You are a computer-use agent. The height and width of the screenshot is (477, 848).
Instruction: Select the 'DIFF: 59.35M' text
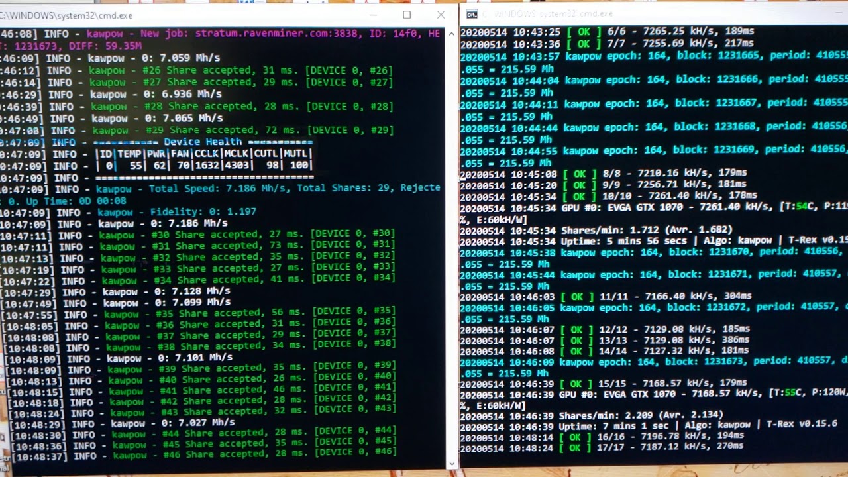coord(110,46)
